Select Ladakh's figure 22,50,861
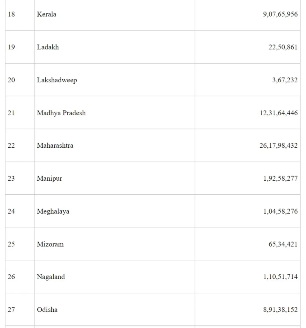This screenshot has height=328, width=306. click(x=283, y=47)
